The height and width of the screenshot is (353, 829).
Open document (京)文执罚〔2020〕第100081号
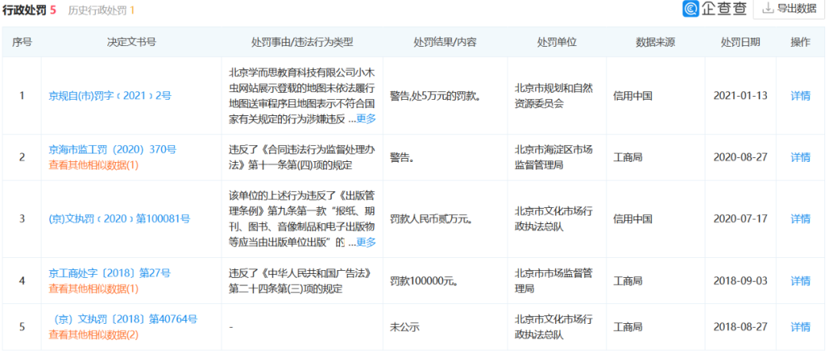point(120,219)
